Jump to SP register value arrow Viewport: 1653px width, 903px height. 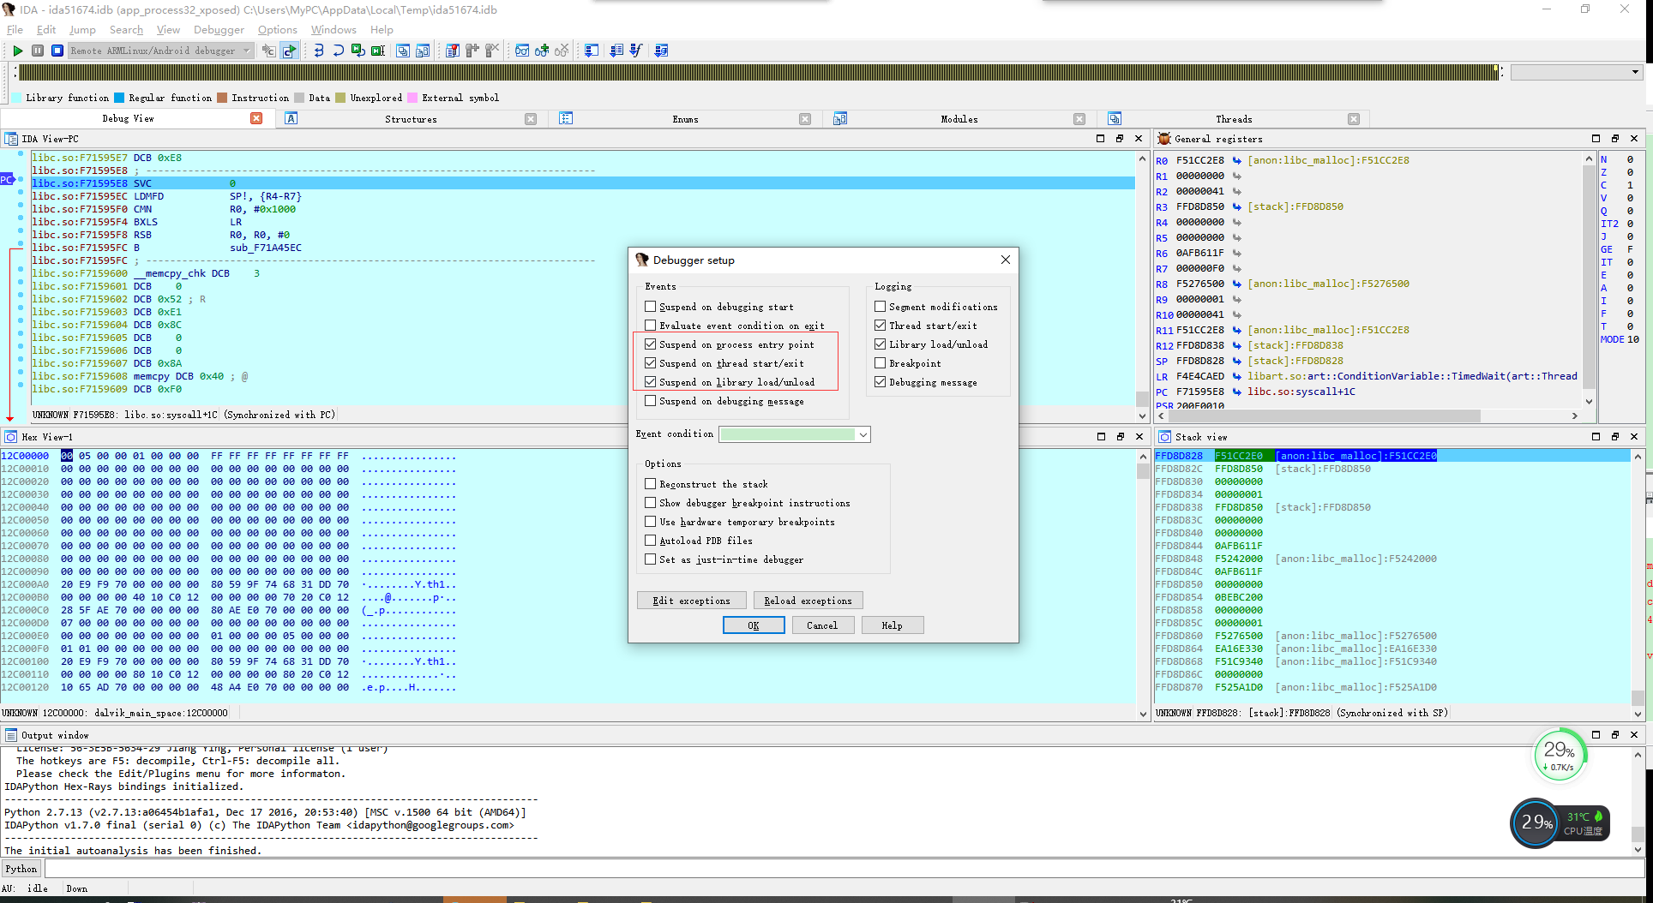point(1236,361)
